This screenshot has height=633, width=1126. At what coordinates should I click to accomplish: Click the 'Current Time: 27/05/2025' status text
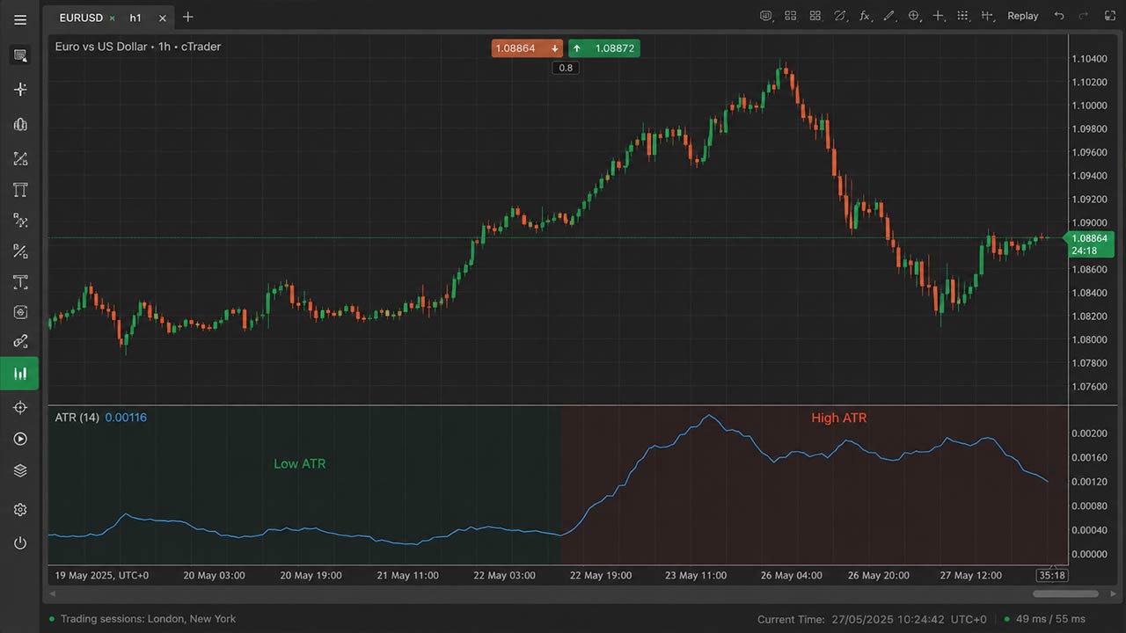(823, 620)
